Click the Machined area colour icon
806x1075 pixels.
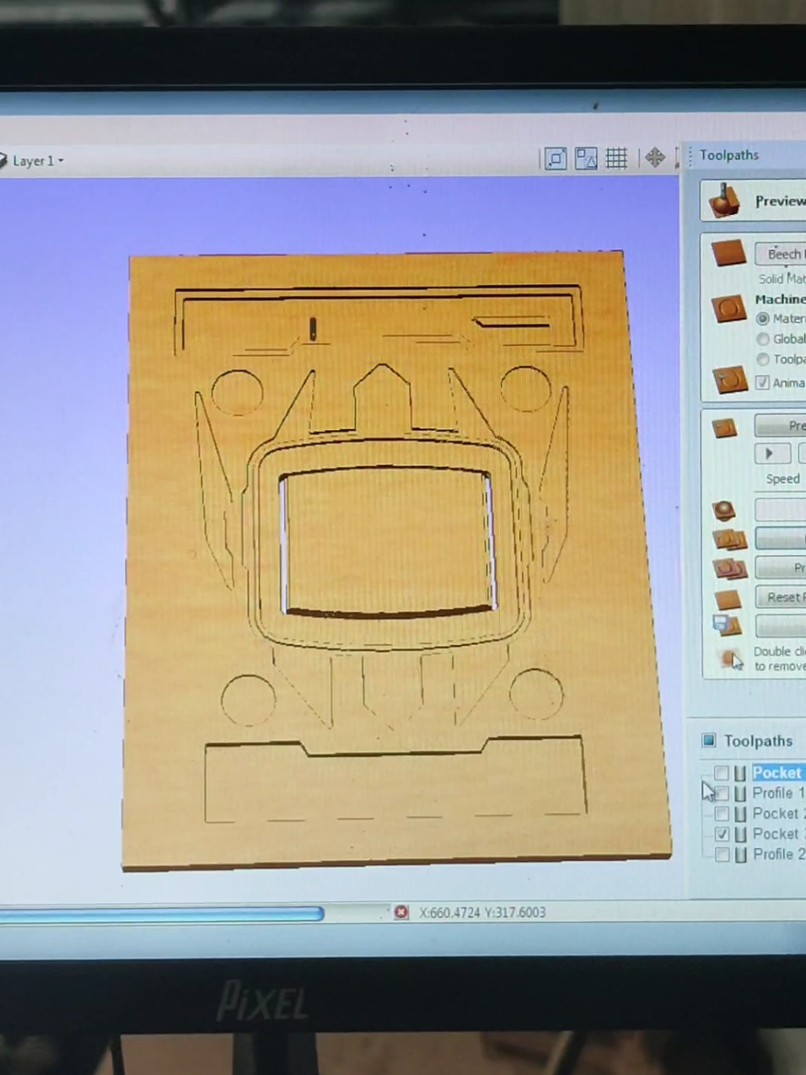tap(728, 309)
